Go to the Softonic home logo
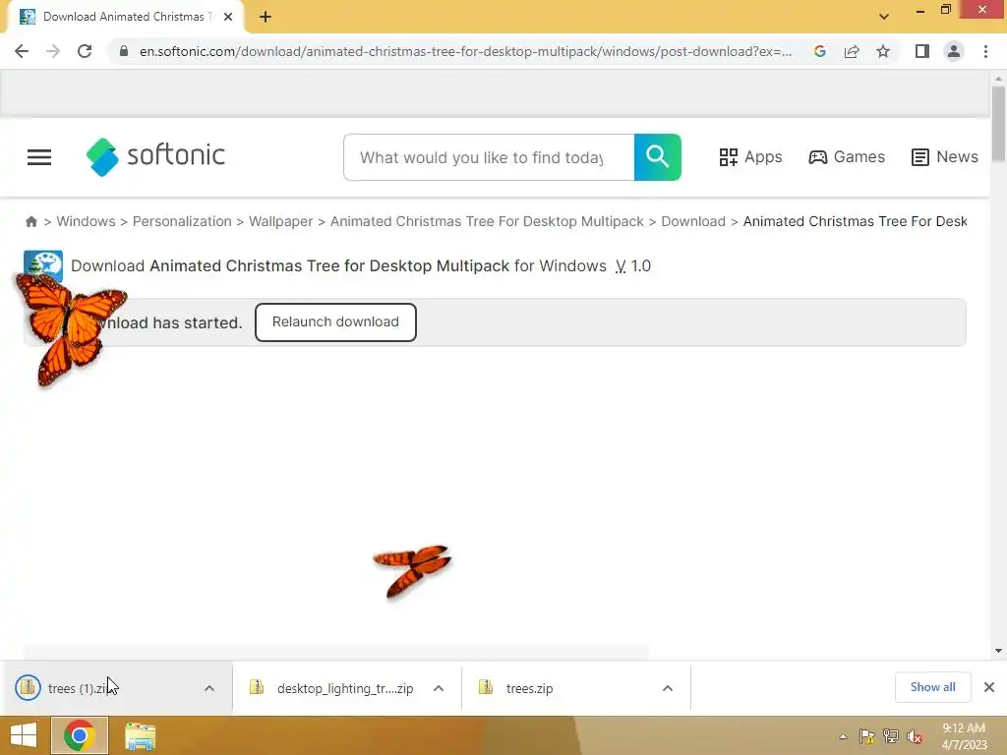The image size is (1007, 755). (155, 156)
